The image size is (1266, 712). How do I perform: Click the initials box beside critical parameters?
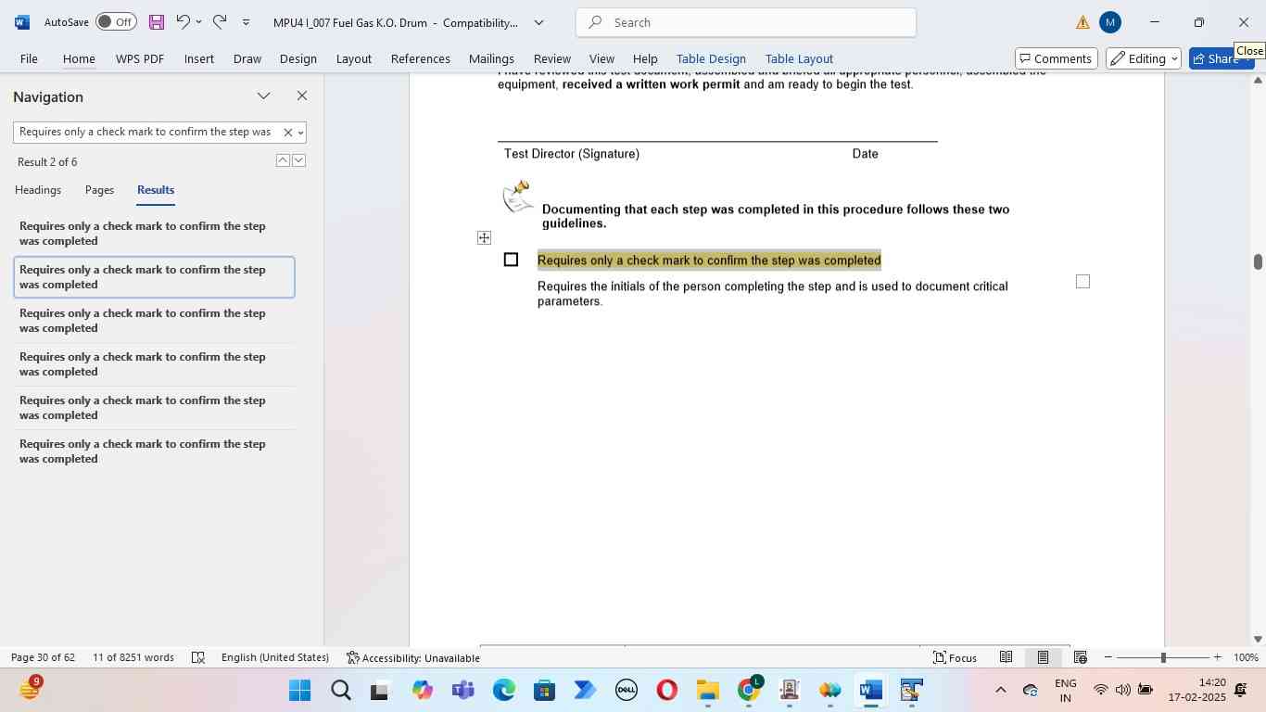click(x=1082, y=281)
